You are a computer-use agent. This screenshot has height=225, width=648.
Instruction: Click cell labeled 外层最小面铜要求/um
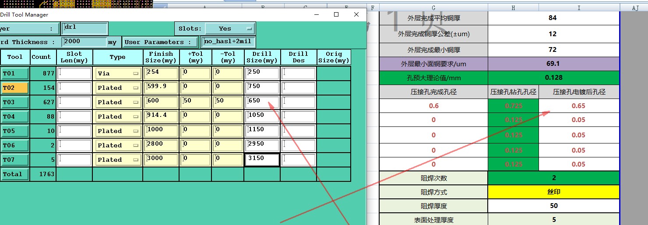pyautogui.click(x=433, y=64)
